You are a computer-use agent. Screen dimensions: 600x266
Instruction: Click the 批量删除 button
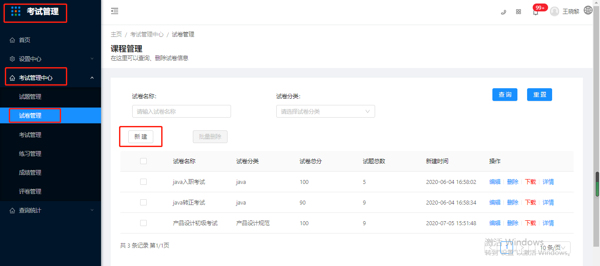point(210,137)
